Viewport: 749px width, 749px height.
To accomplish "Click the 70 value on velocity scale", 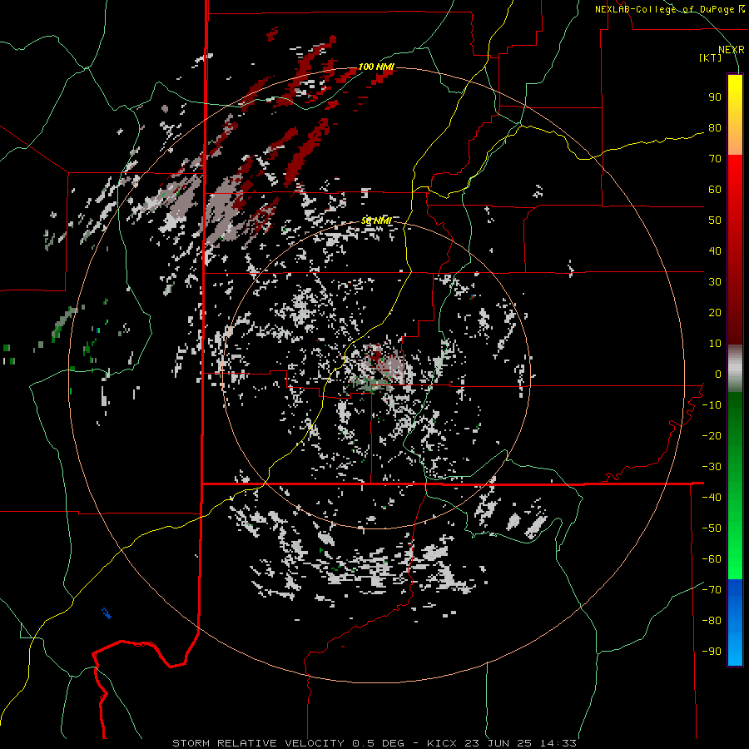I will 715,159.
